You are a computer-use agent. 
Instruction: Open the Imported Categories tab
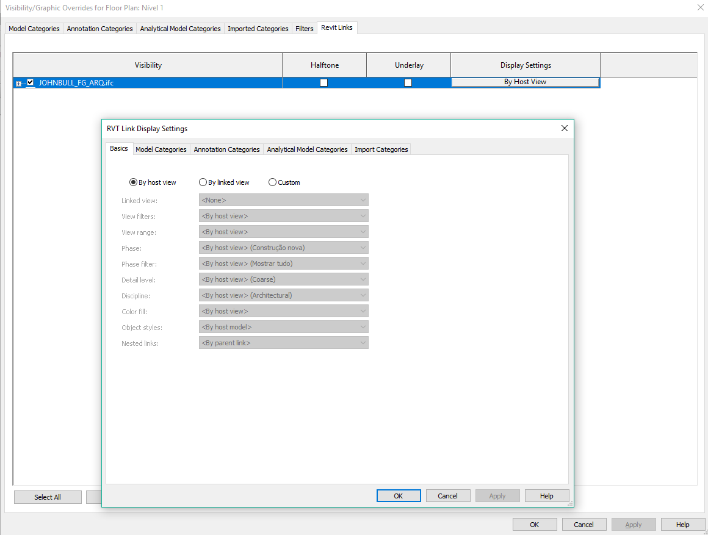tap(258, 29)
